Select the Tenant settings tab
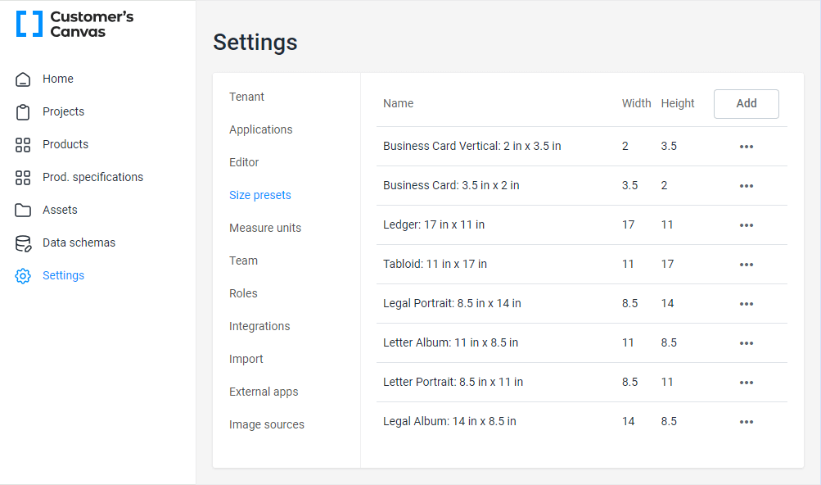 (246, 97)
